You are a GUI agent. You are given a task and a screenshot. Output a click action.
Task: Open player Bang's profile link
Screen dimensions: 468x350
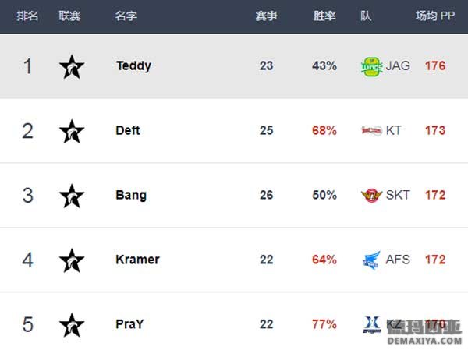pos(131,195)
